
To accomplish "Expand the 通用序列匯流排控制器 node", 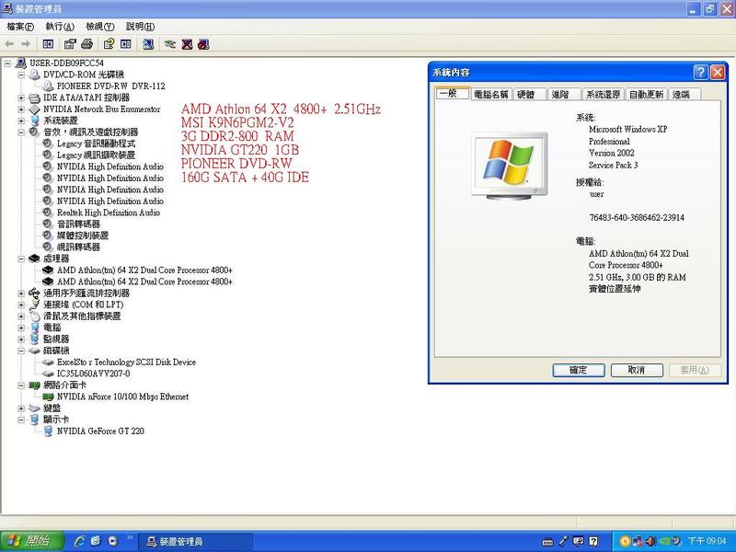I will 21,293.
